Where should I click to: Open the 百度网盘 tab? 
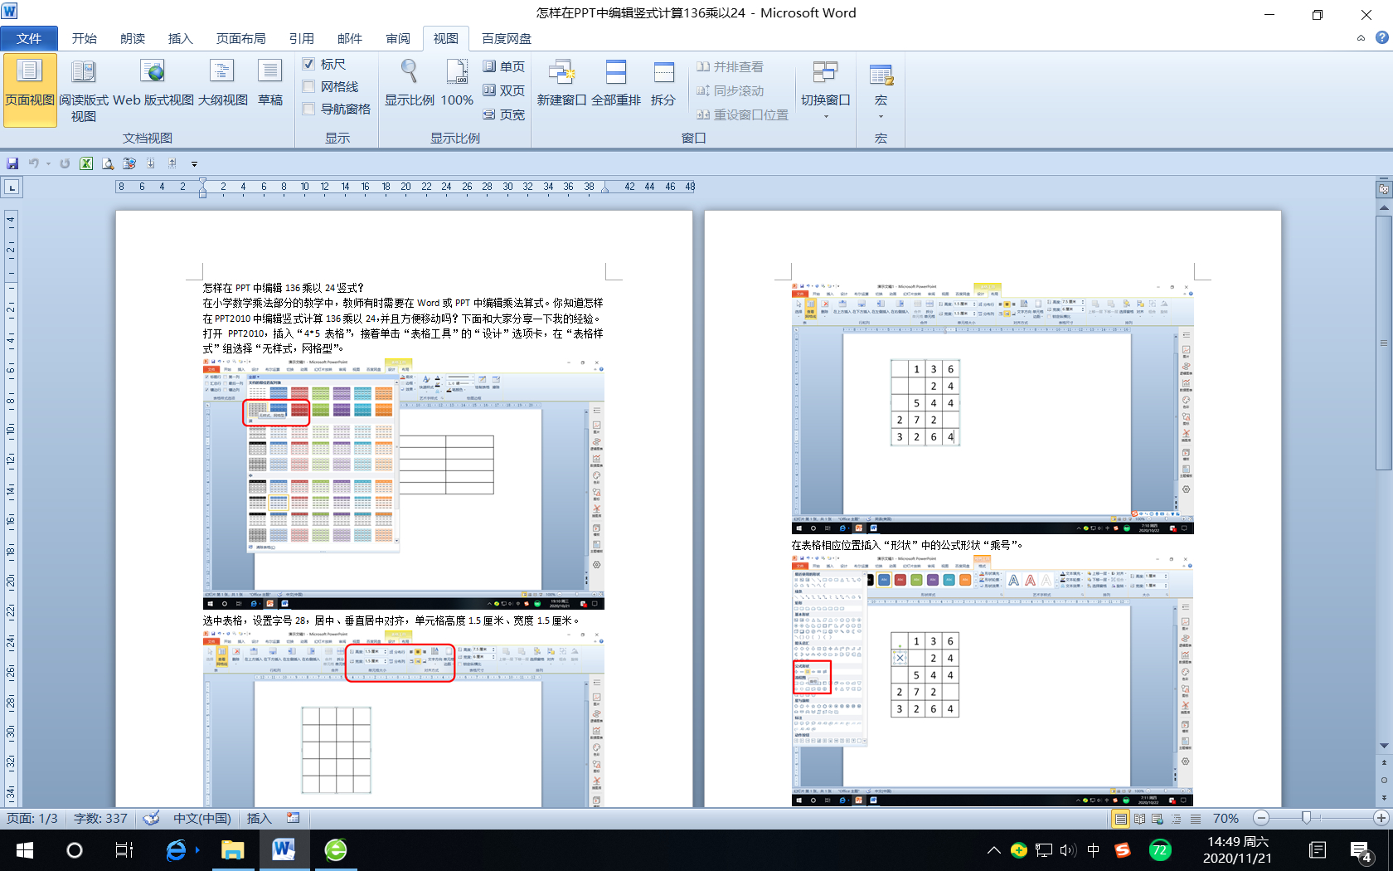click(507, 38)
